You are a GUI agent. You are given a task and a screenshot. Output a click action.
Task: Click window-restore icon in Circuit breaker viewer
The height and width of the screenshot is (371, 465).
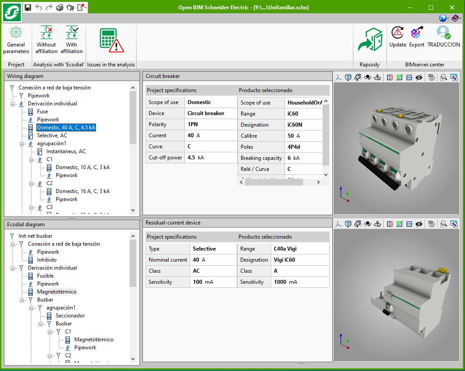coord(454,77)
